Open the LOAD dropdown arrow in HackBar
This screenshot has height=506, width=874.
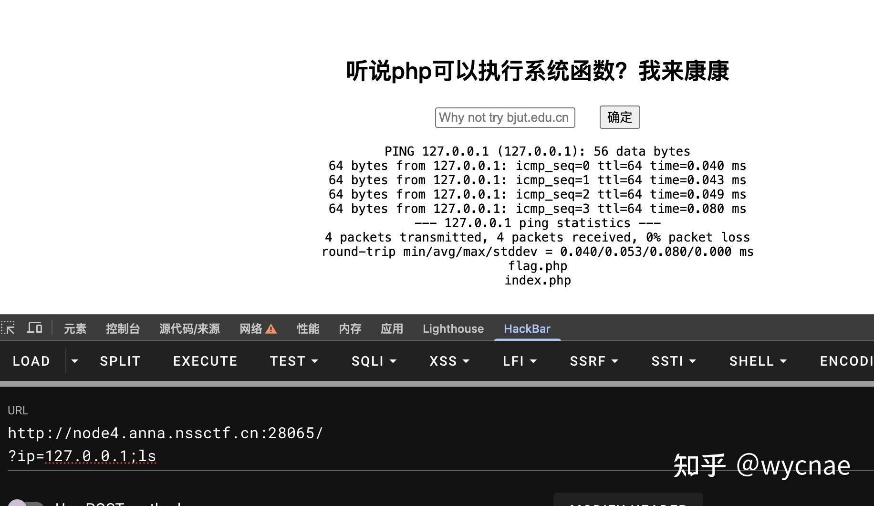point(75,361)
